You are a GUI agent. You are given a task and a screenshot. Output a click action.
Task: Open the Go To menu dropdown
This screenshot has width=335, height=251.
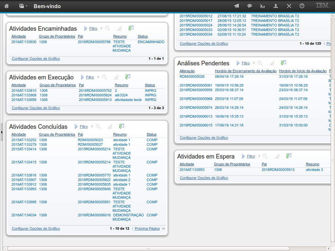coord(23,6)
